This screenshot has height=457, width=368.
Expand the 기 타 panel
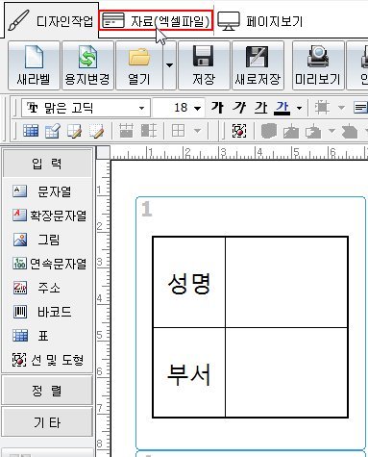47,422
